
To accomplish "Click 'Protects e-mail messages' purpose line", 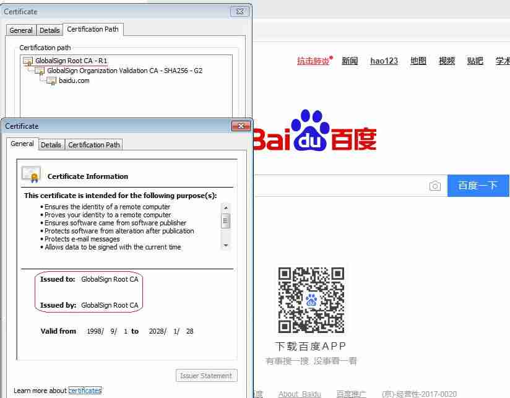I will tap(82, 239).
